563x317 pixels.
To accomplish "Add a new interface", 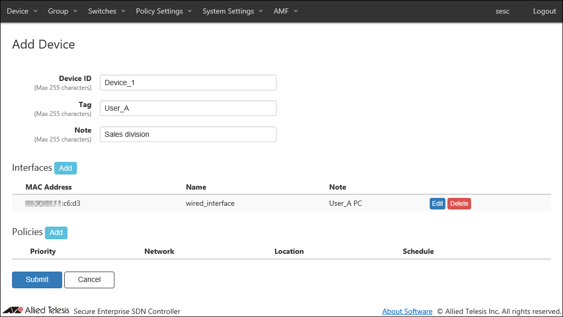I will click(65, 168).
